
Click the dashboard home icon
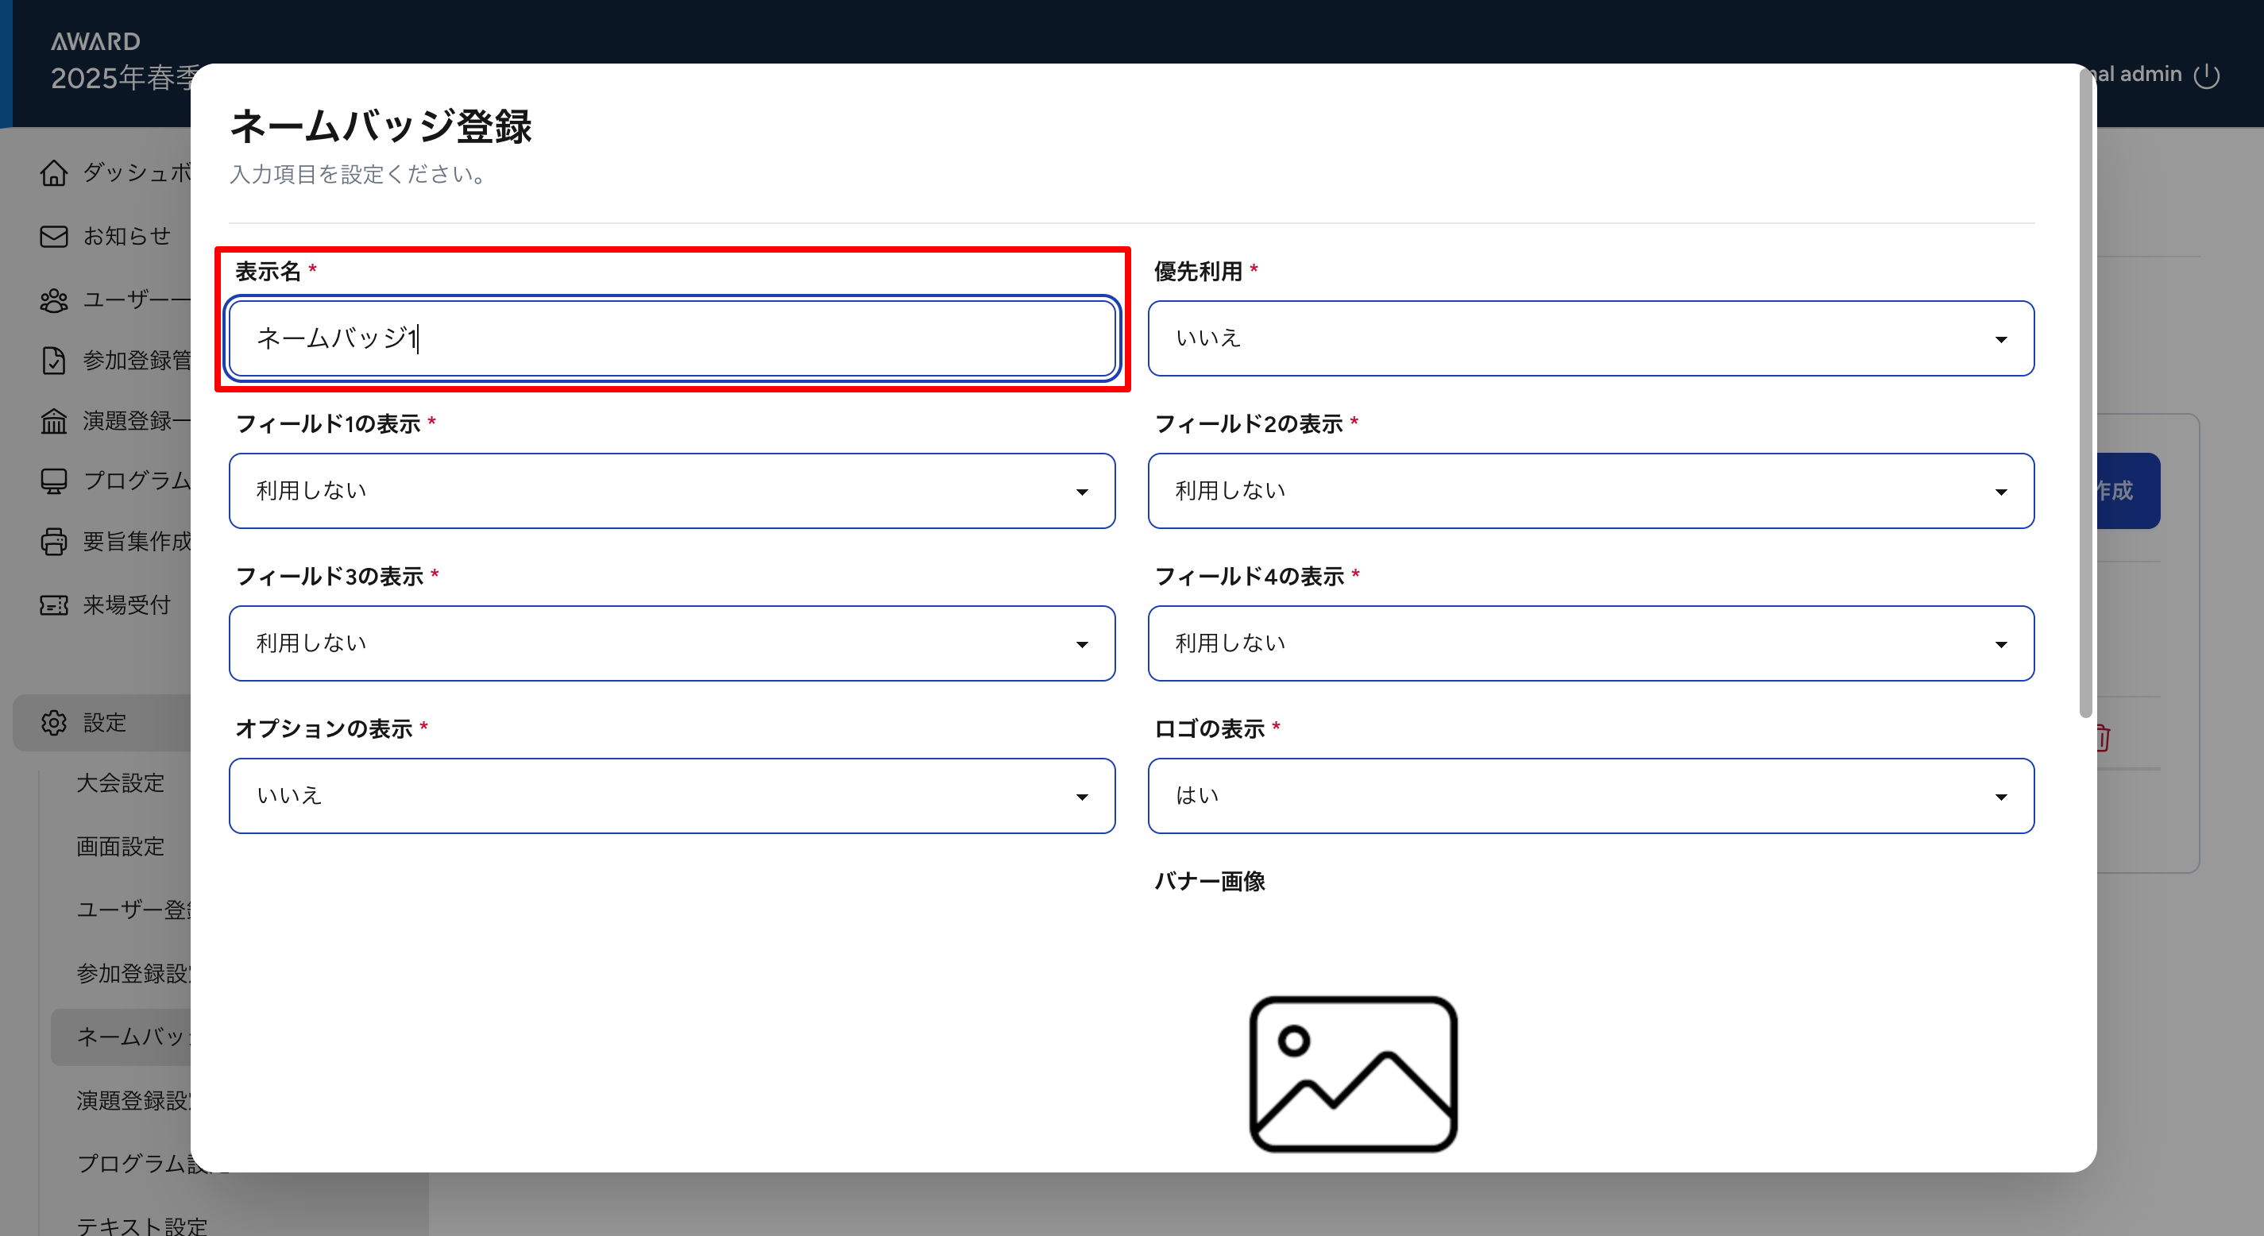tap(53, 173)
